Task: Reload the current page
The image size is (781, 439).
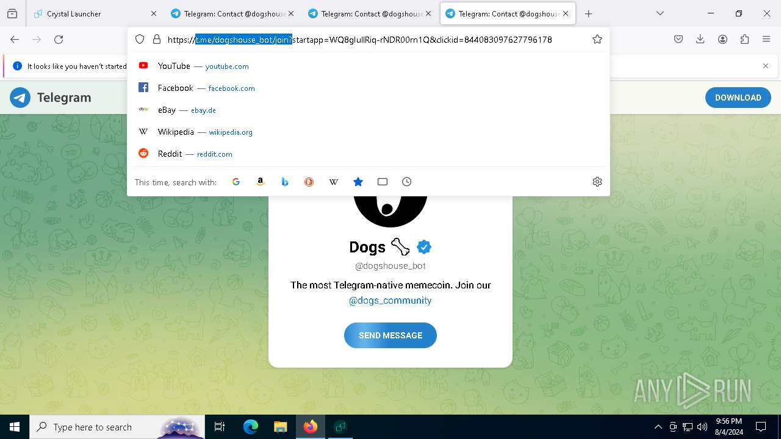Action: (59, 39)
